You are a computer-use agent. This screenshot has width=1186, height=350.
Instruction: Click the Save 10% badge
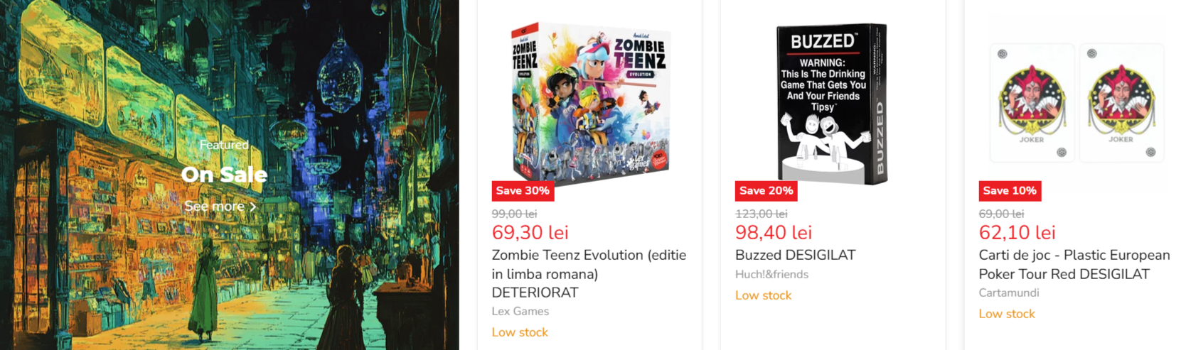click(1010, 190)
